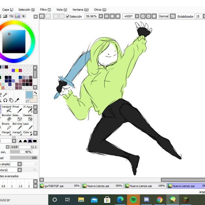Adjust the brush size 32.0 slider
The height and width of the screenshot is (205, 205).
coord(24,147)
